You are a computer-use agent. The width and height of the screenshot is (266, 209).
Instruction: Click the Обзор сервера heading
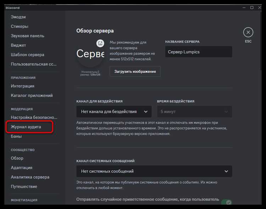tap(95, 31)
